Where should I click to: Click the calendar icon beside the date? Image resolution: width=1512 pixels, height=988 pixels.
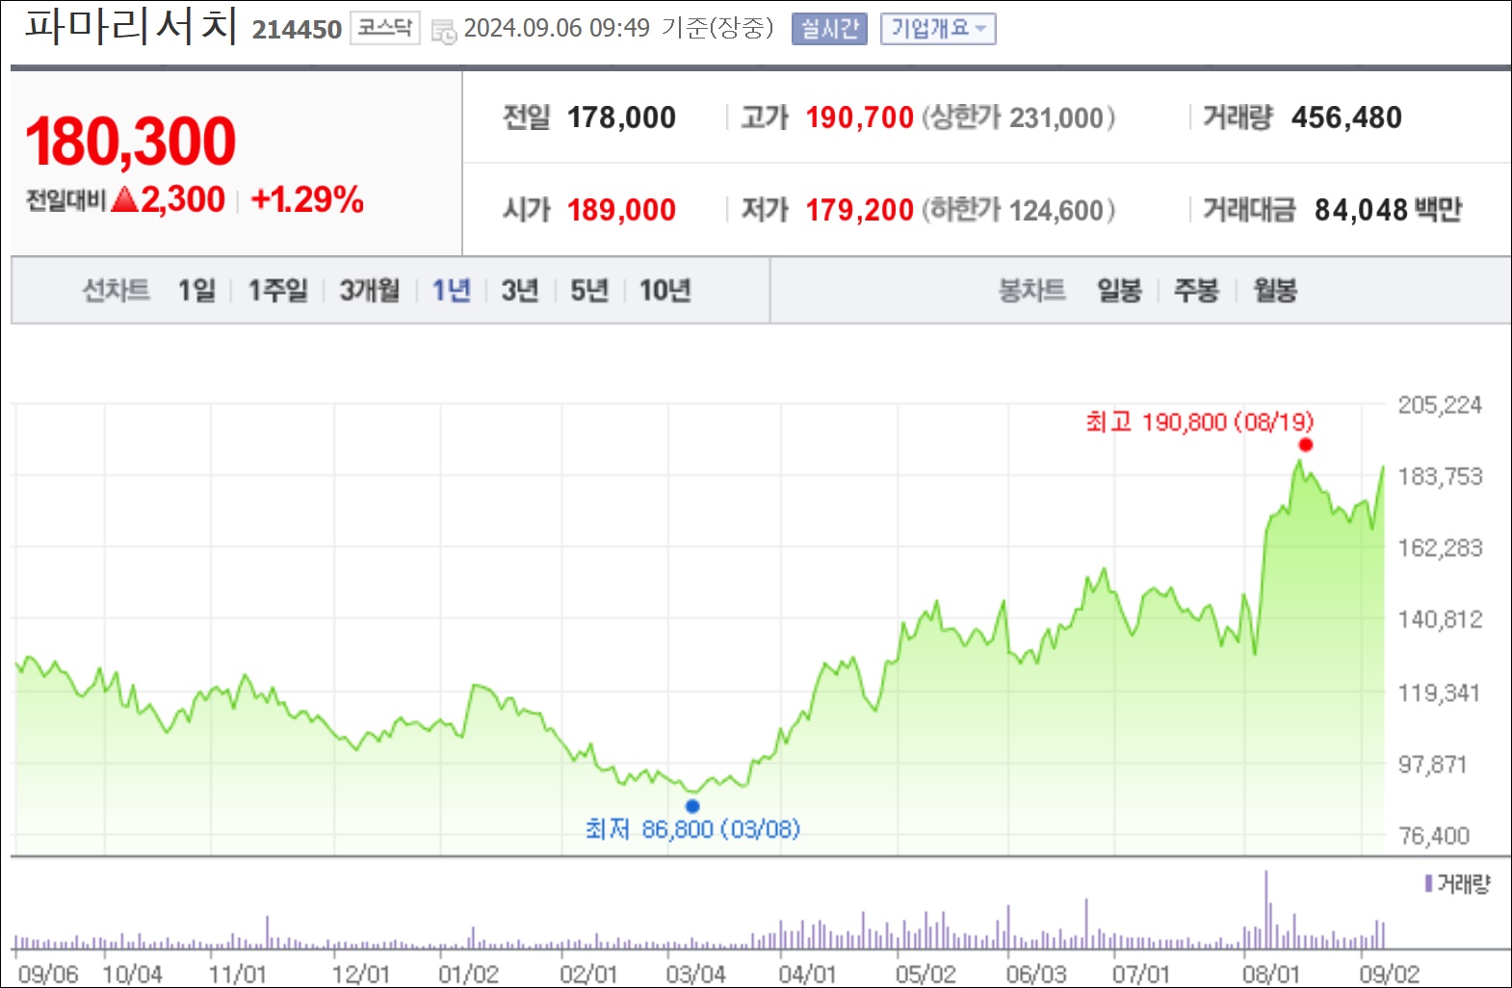coord(444,31)
